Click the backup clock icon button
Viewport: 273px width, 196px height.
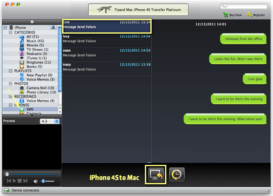(x=177, y=175)
